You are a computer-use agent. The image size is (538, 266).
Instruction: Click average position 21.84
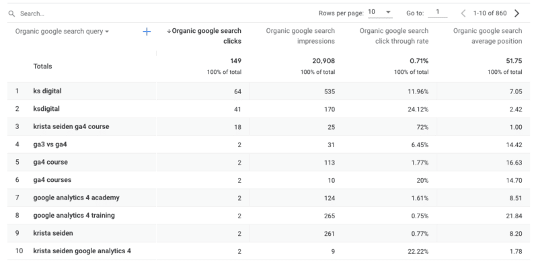514,216
